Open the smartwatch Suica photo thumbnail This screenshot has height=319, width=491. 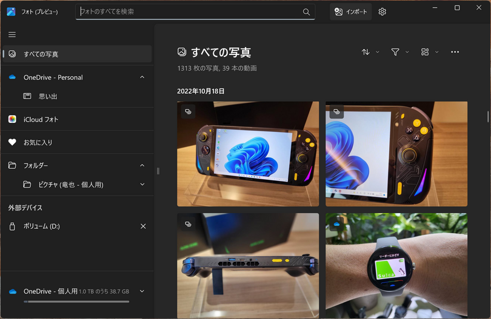click(x=396, y=265)
